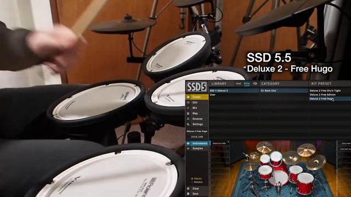Choose the Classic articulation option

(x=197, y=179)
